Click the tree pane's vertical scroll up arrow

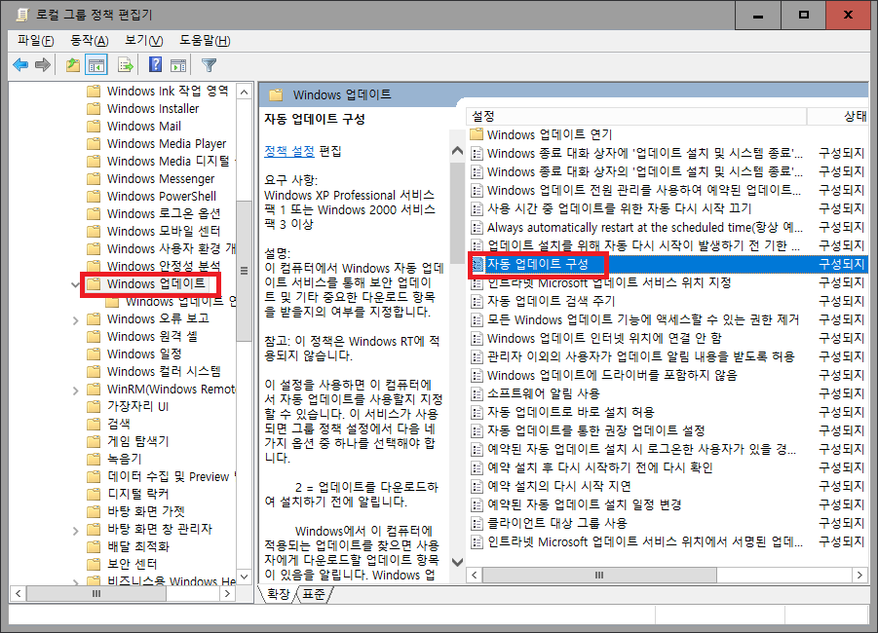point(245,92)
